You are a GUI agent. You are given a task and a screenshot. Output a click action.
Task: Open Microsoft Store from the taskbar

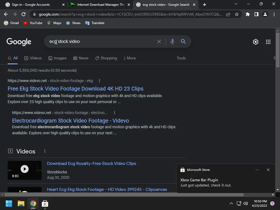[x=45, y=203]
